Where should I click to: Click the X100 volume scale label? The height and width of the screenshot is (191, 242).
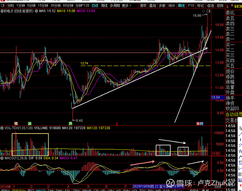click(x=216, y=154)
